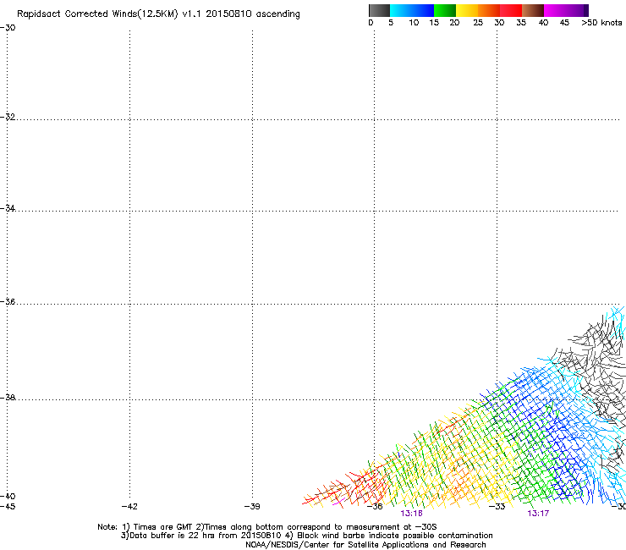
Task: Pick the blue 10-15 knots legend segment
Action: click(x=423, y=10)
